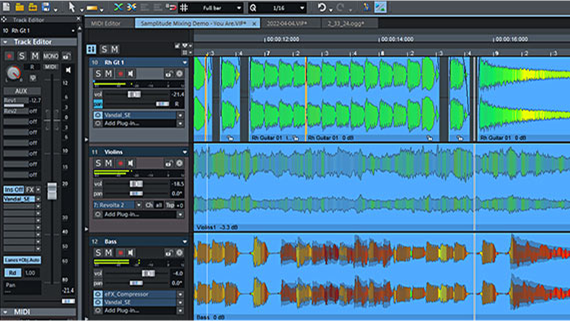Switch to the 2_33_24.ogg tab
The height and width of the screenshot is (321, 570).
pos(345,23)
